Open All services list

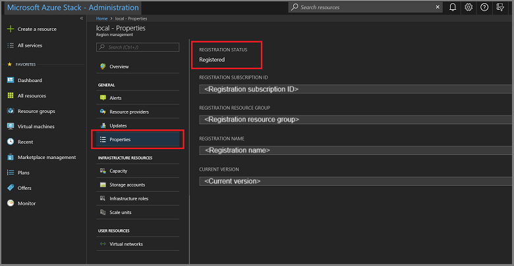click(31, 45)
